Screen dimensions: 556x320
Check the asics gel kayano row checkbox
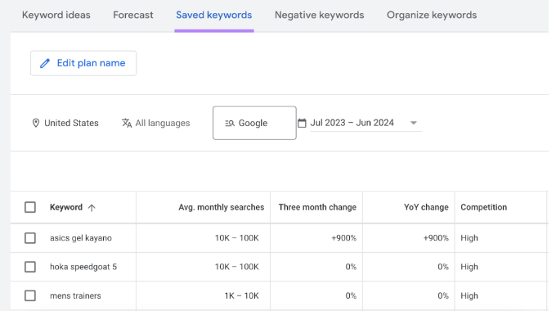[30, 238]
